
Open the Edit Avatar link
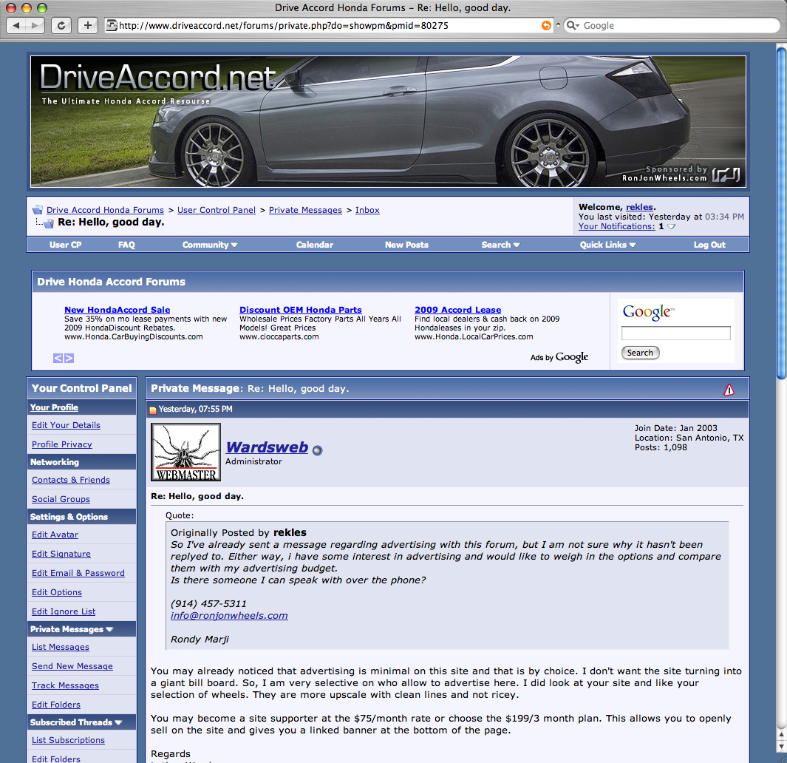tap(55, 535)
